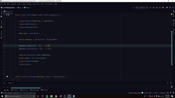
Task: Click the Material Deep Ocean theme indicator
Action: tap(136, 93)
